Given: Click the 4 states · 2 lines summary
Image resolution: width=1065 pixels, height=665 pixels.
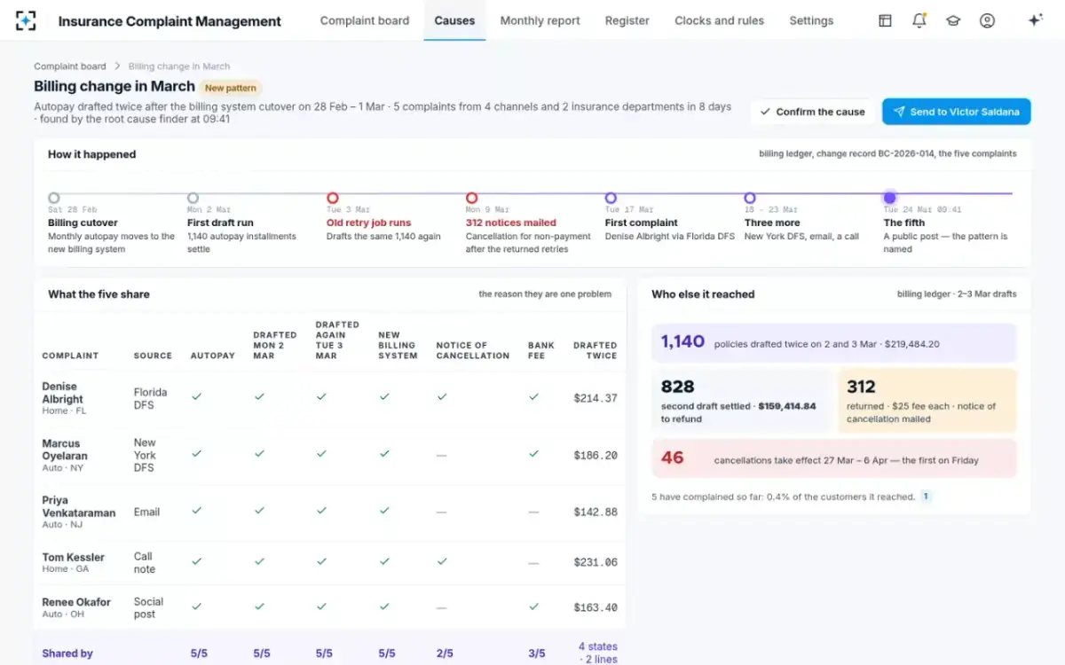Looking at the screenshot, I should pyautogui.click(x=597, y=653).
